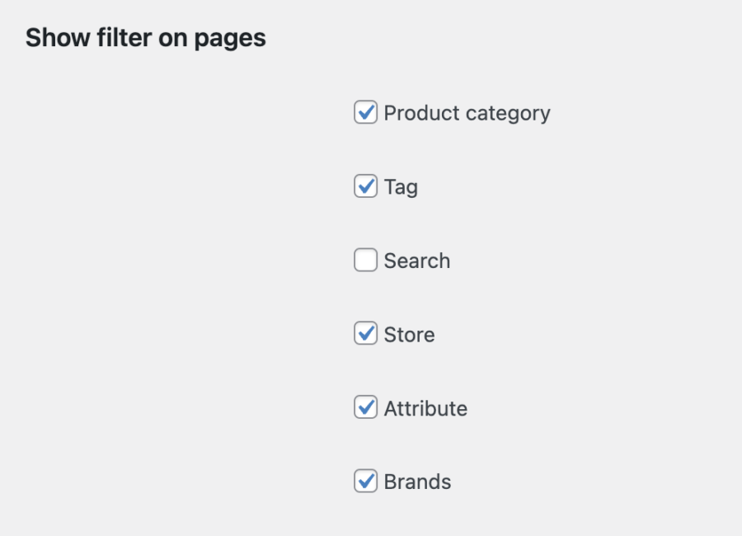
Task: Click the Store label to toggle it
Action: (409, 334)
